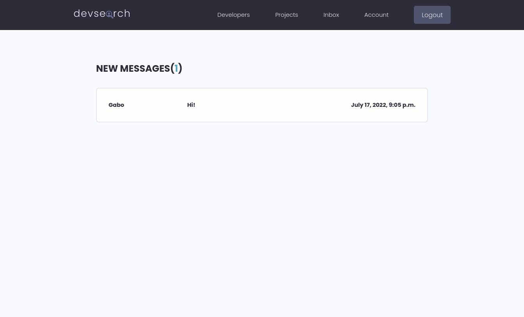Click the July 17 message timestamp

[383, 105]
